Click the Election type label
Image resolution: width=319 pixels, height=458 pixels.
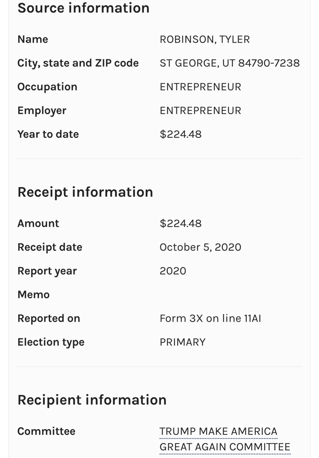click(x=51, y=342)
